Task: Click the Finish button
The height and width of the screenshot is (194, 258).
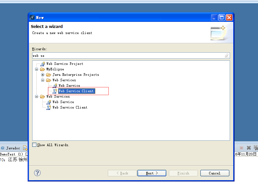Action: (183, 173)
